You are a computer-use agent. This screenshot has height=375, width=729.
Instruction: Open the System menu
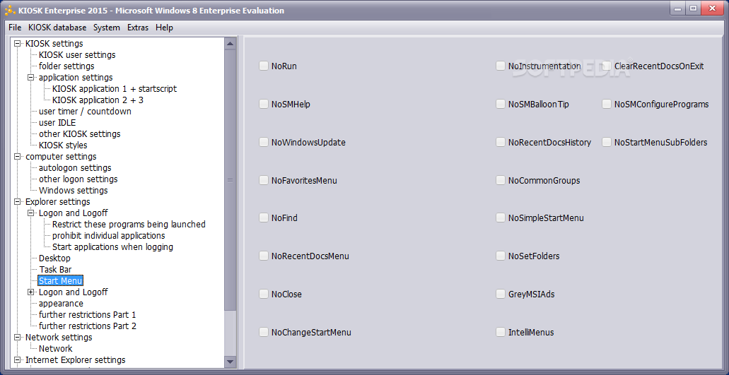(107, 28)
